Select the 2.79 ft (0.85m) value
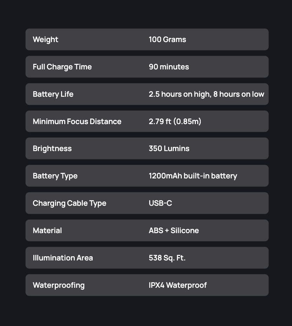 [x=175, y=122]
